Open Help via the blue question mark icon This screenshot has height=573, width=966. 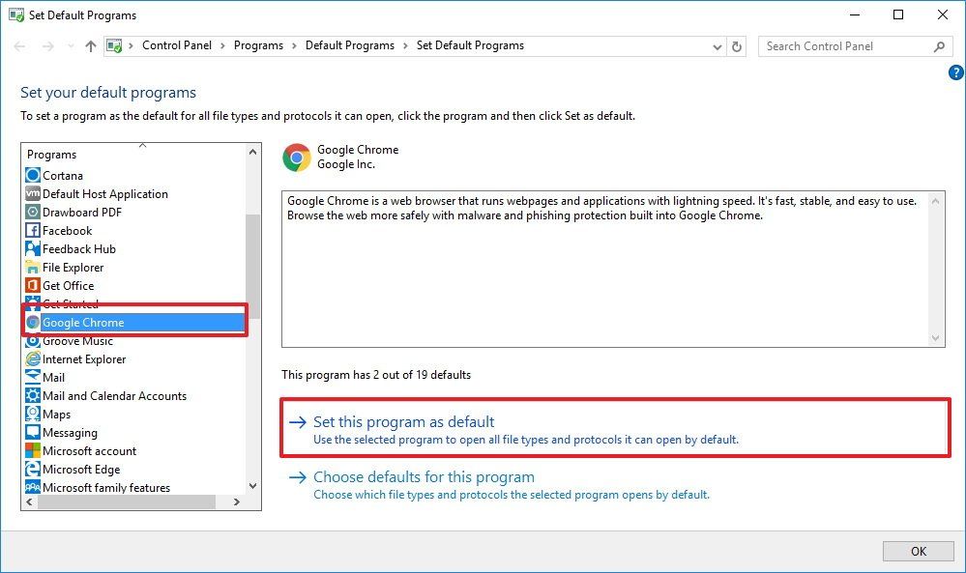tap(955, 72)
